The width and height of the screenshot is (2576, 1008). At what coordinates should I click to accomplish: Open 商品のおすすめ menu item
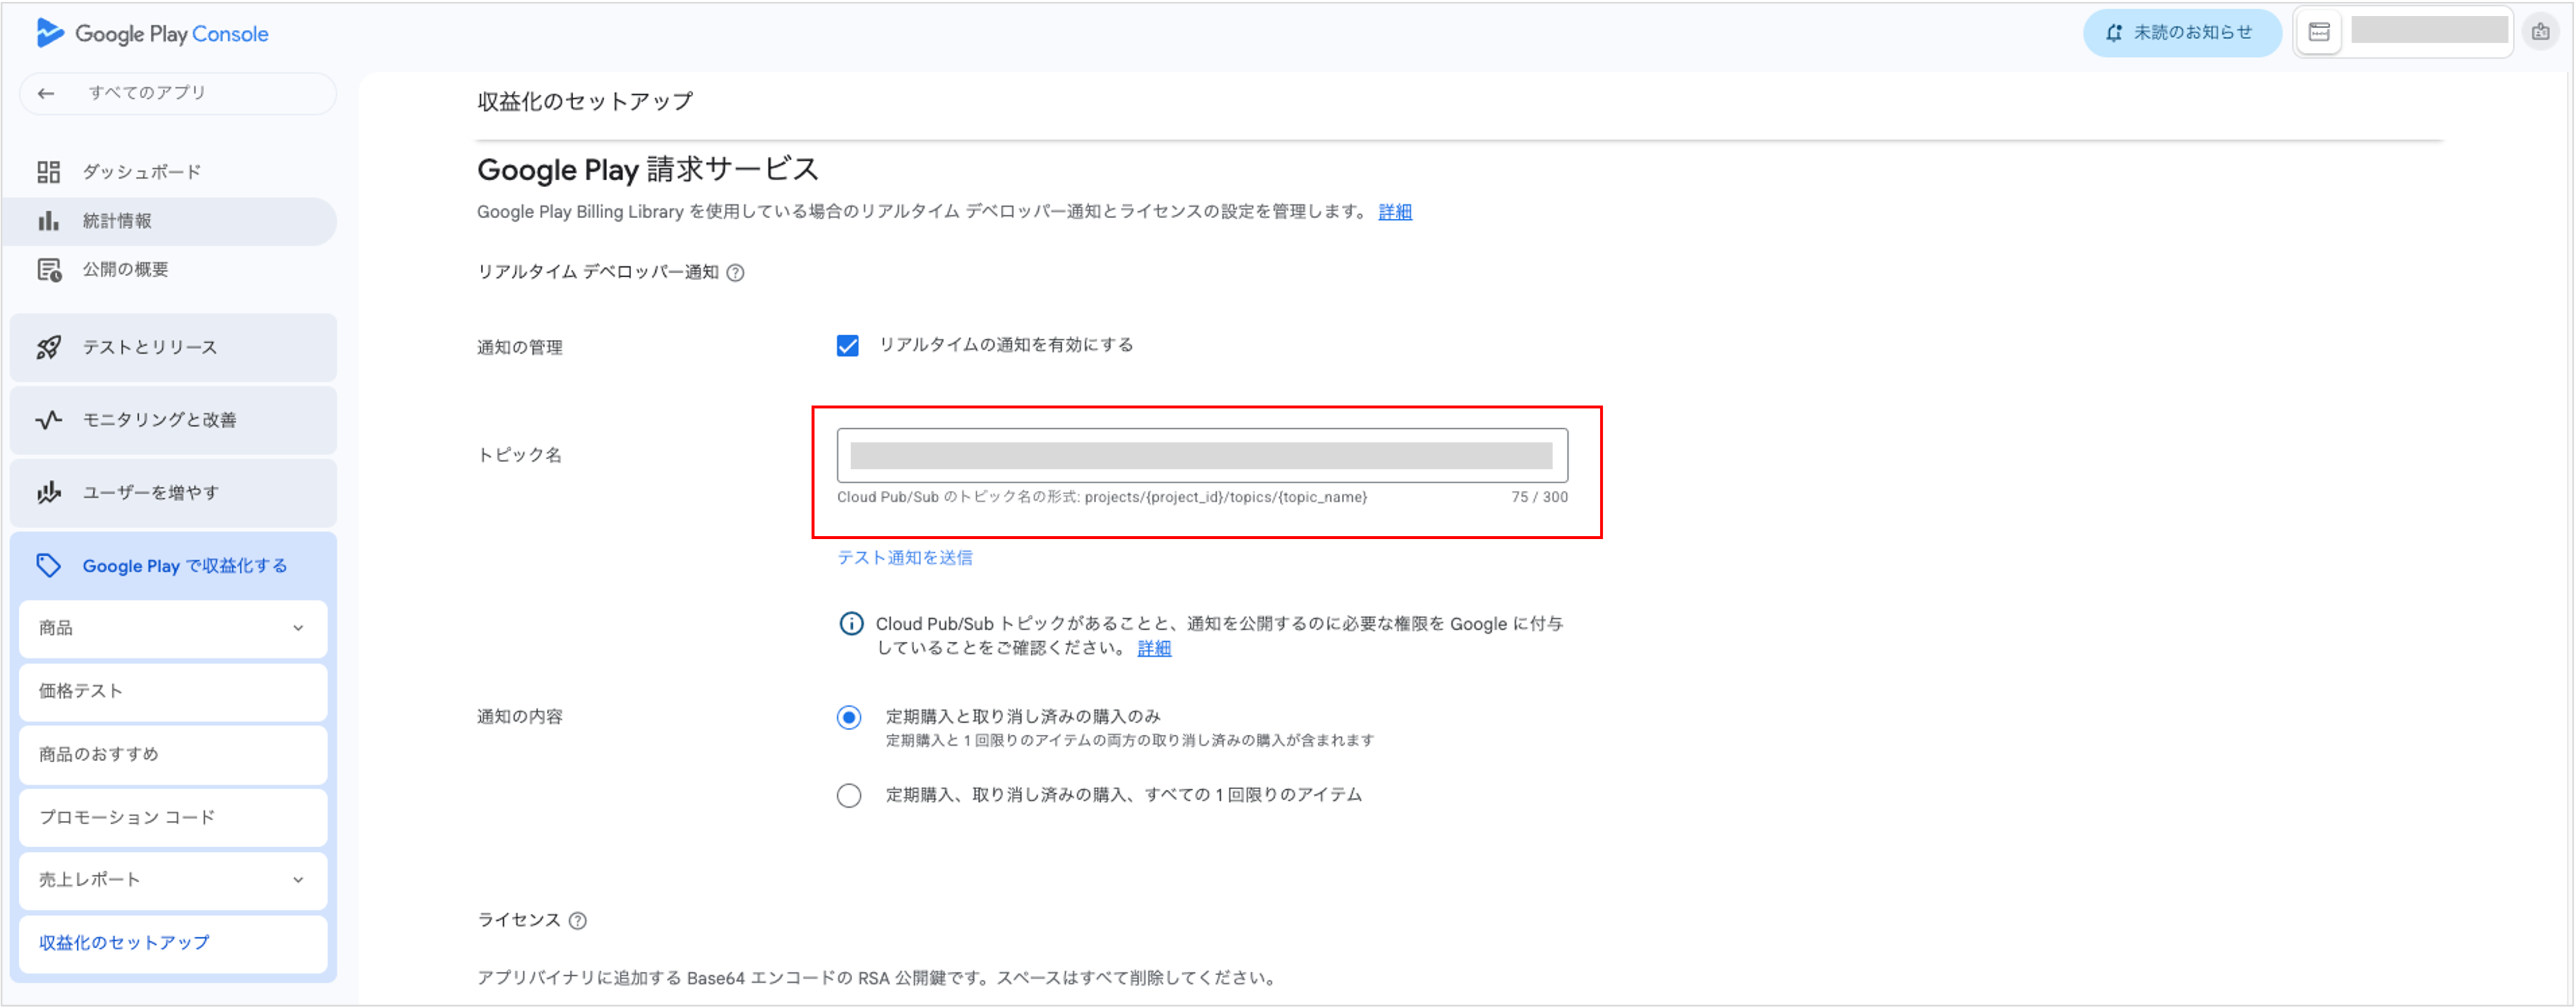tap(173, 755)
